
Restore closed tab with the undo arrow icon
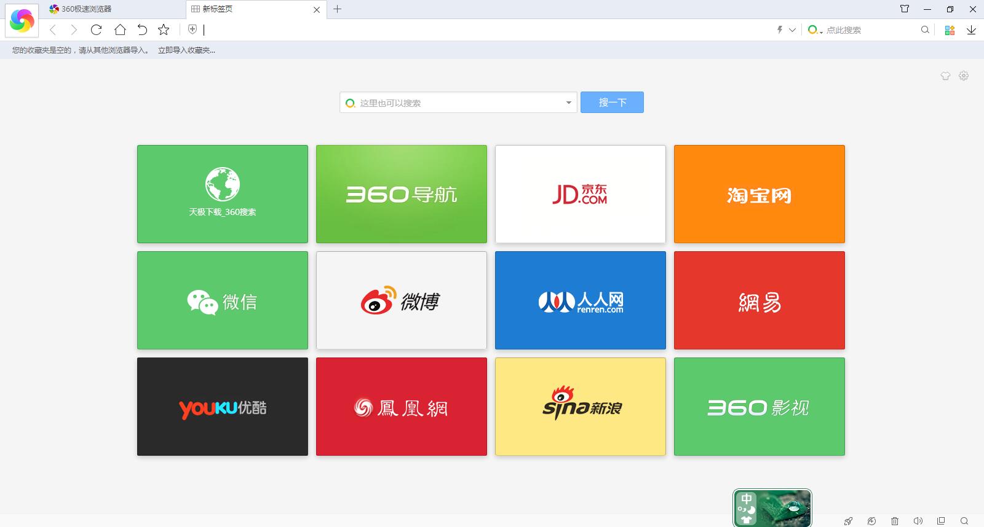click(x=142, y=29)
